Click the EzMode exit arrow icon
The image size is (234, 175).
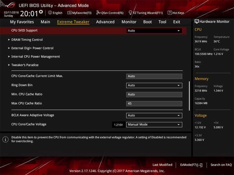200,165
